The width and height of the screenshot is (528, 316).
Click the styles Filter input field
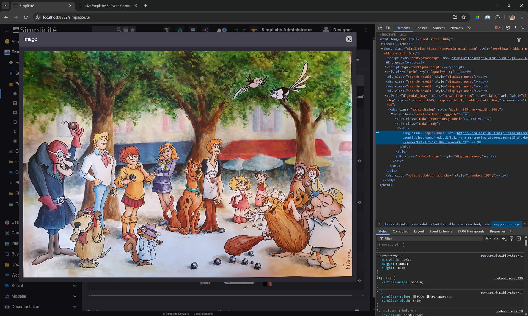[x=430, y=239]
